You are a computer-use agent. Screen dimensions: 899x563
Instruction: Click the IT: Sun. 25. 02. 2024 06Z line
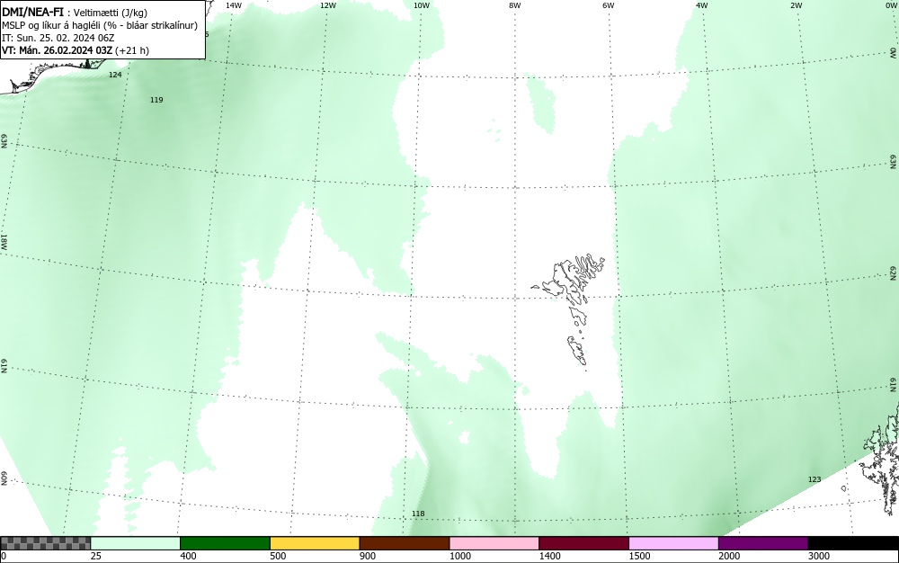[x=58, y=38]
